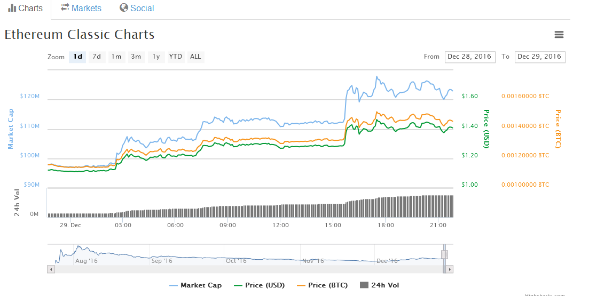
Task: Zoom chart to YTD range
Action: coord(175,57)
